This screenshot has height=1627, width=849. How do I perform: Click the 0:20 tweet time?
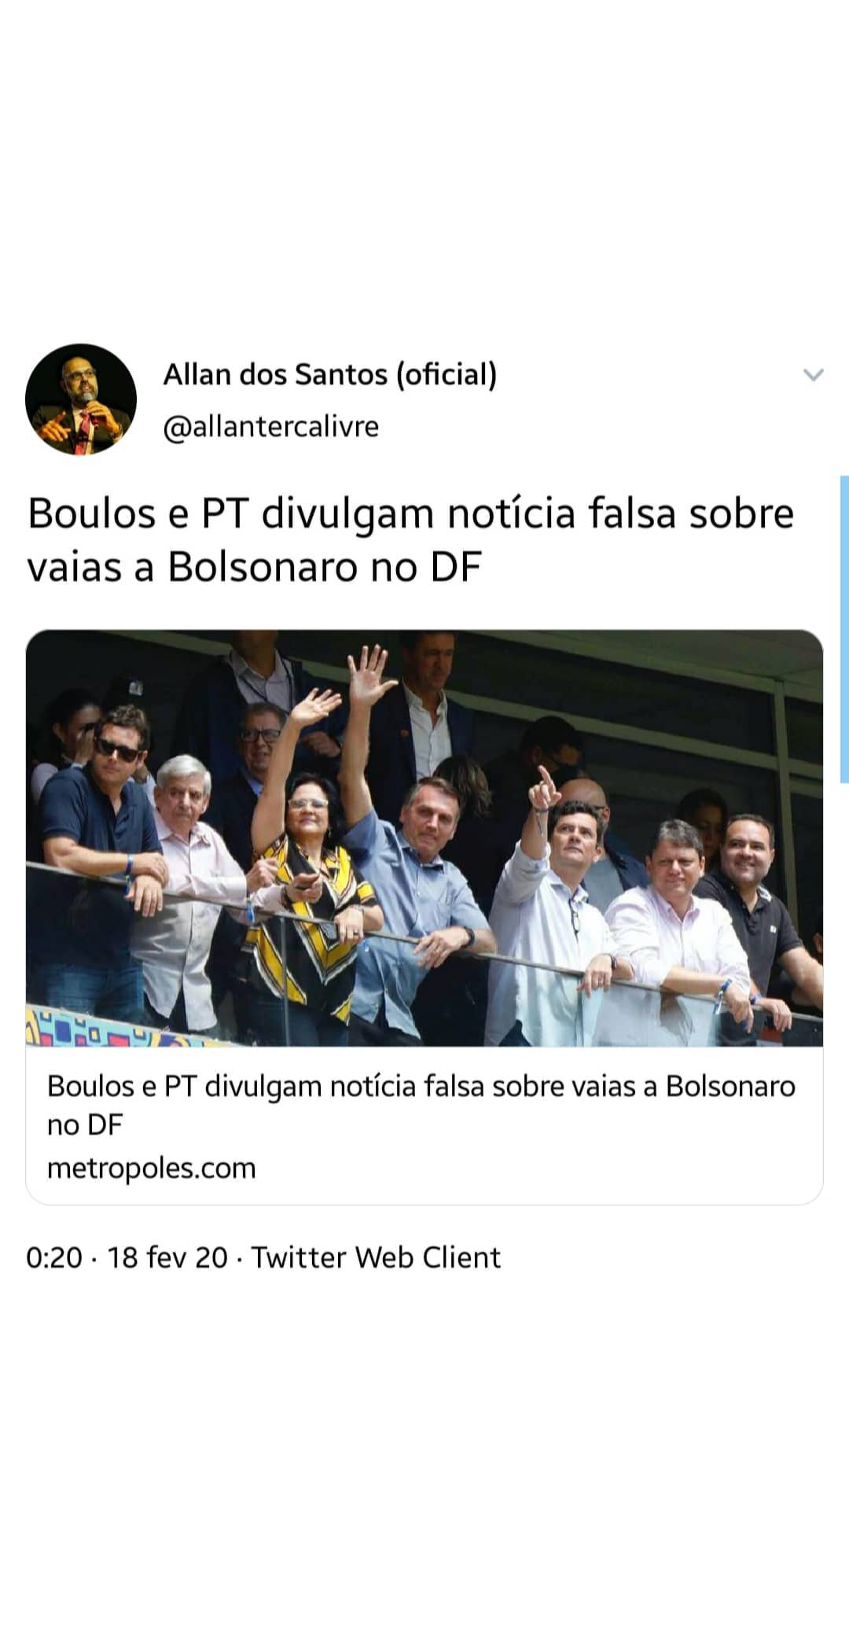click(x=54, y=1257)
